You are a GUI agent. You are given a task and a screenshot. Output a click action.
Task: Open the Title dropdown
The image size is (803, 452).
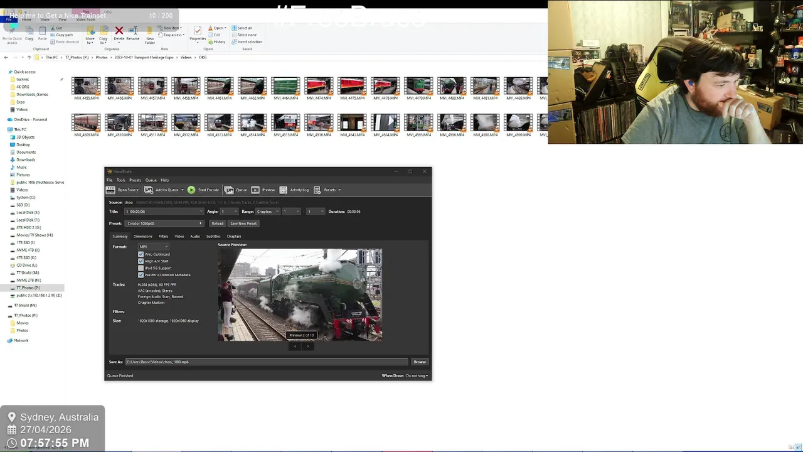pyautogui.click(x=163, y=212)
